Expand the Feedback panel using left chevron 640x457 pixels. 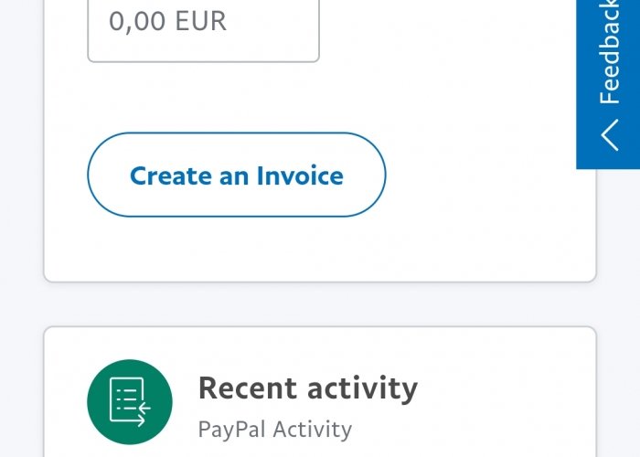tap(610, 135)
